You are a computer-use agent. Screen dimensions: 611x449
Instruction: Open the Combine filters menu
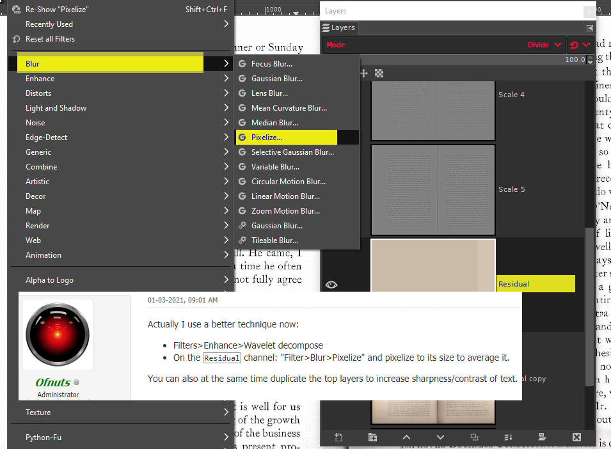click(x=120, y=167)
